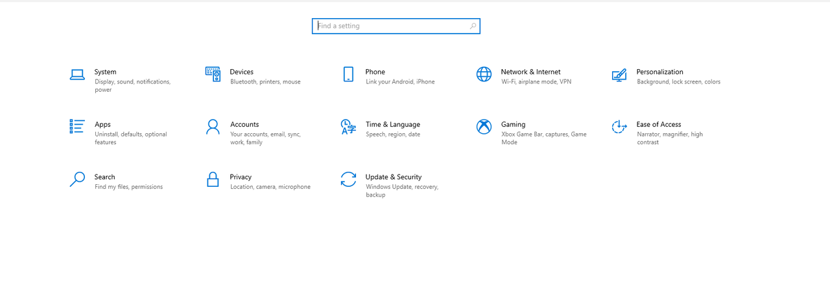Click the Phone device icon
830x287 pixels.
[348, 74]
